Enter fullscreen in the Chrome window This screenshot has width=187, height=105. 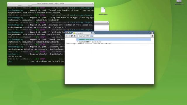[x=149, y=32]
